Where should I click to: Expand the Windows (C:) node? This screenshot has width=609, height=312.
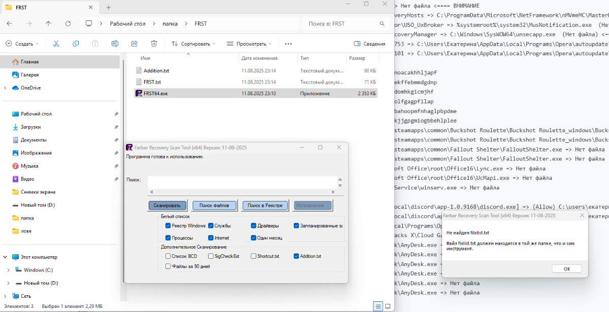(x=8, y=270)
